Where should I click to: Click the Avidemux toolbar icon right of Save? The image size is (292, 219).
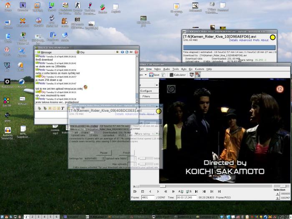[x=163, y=75]
